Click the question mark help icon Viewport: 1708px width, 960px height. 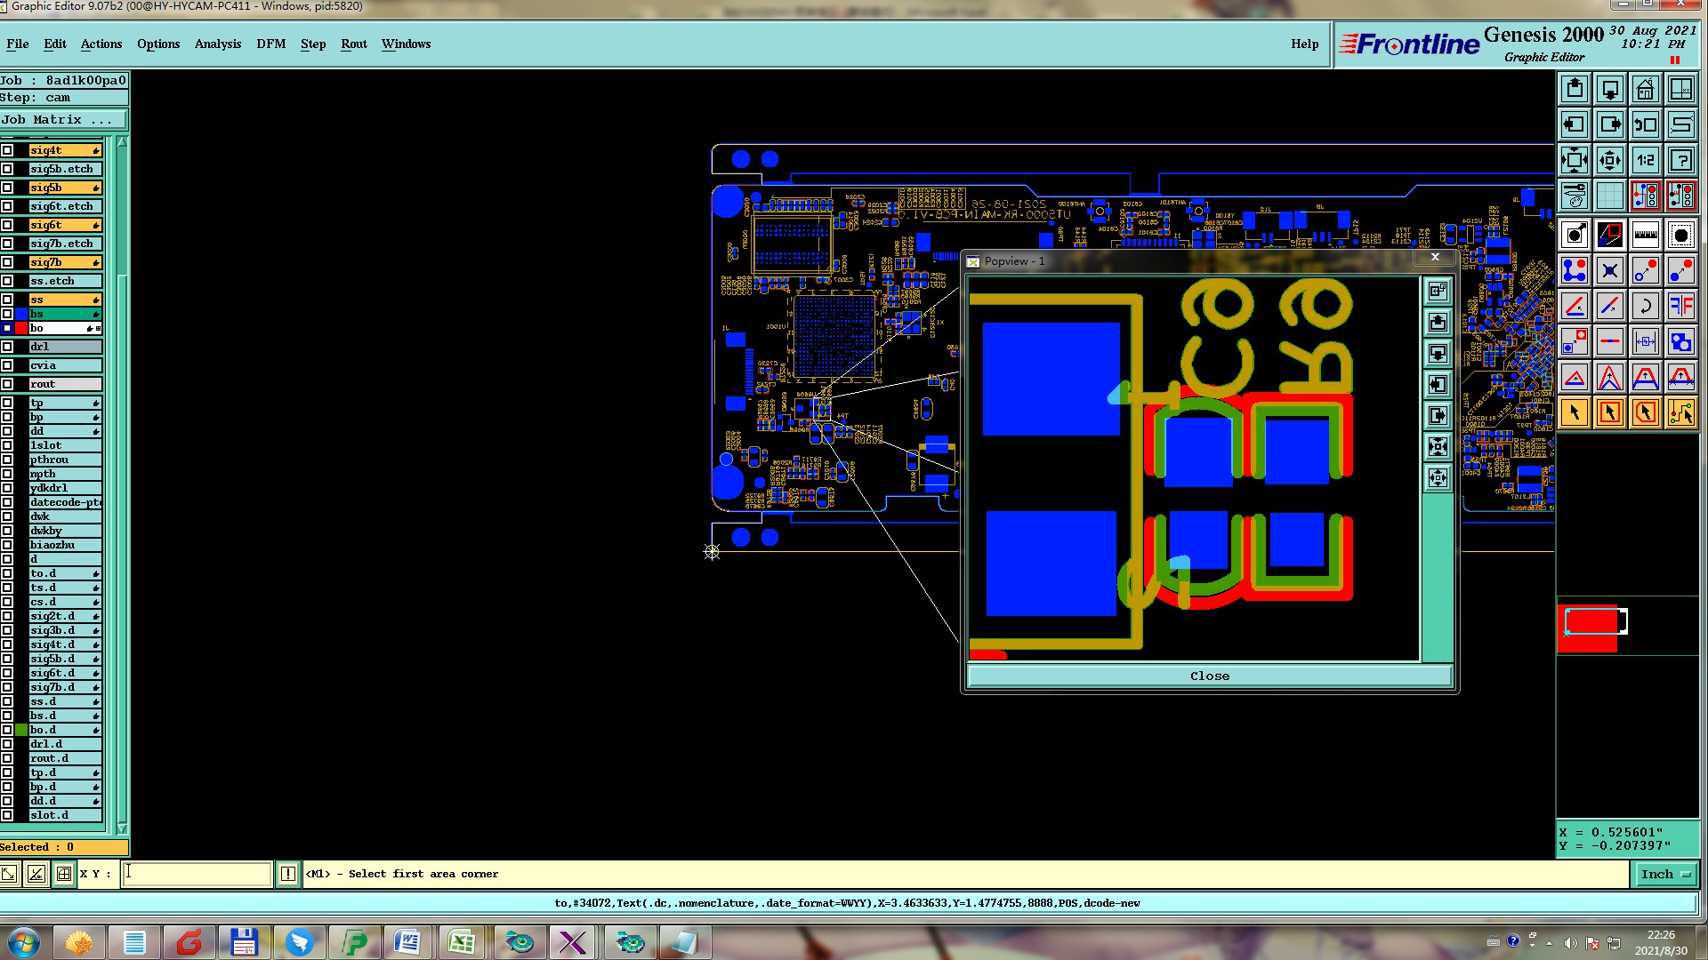tap(1680, 160)
